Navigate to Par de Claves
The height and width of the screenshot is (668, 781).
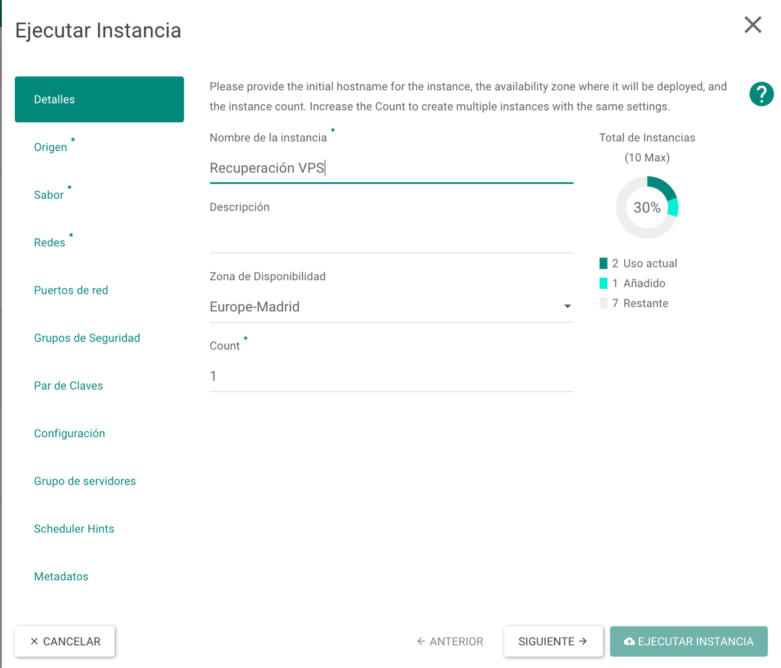click(69, 386)
